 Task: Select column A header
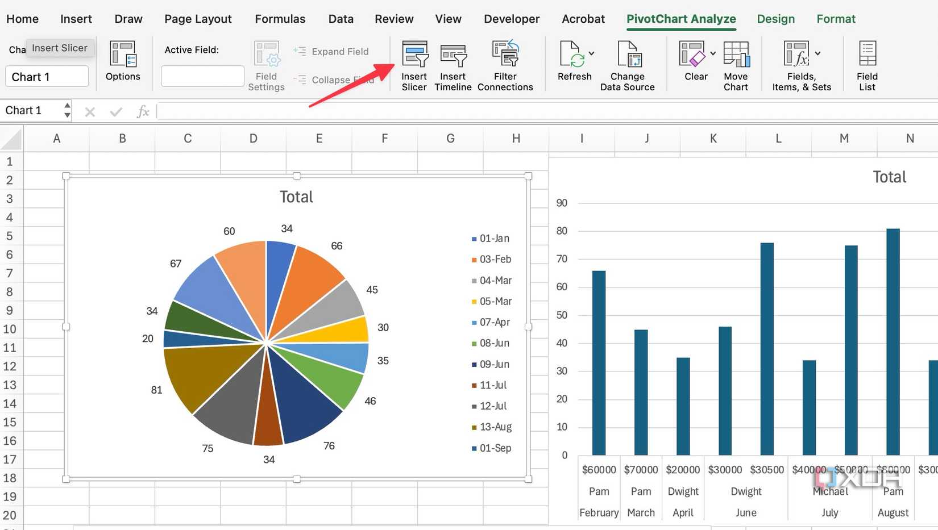(56, 139)
